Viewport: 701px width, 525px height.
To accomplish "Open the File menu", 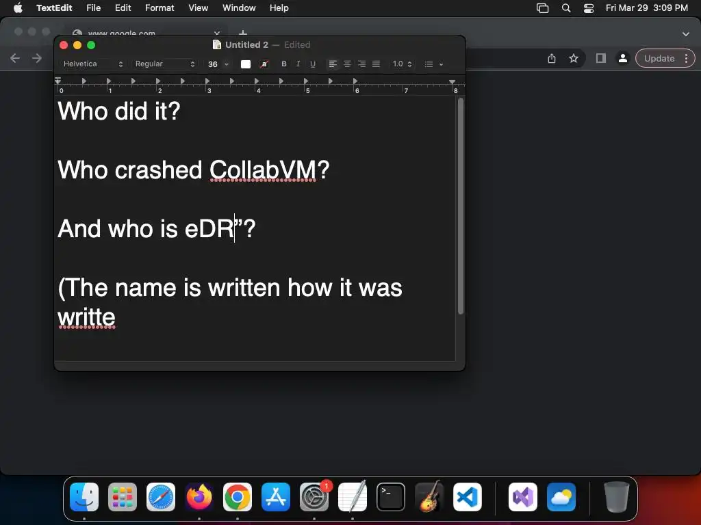I will pos(93,8).
